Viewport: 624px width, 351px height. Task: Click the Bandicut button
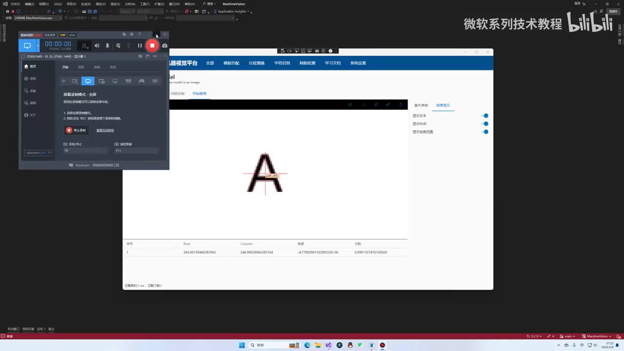pyautogui.click(x=38, y=153)
